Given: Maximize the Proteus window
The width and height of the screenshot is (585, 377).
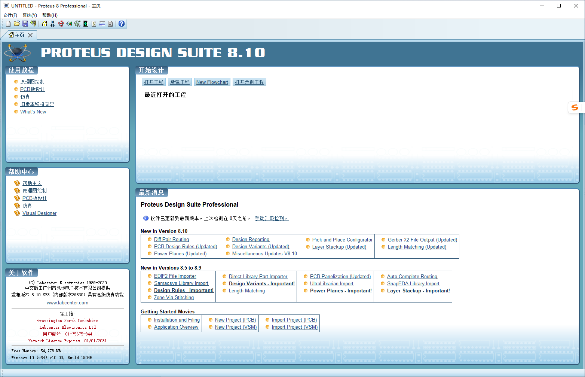Looking at the screenshot, I should pyautogui.click(x=559, y=6).
